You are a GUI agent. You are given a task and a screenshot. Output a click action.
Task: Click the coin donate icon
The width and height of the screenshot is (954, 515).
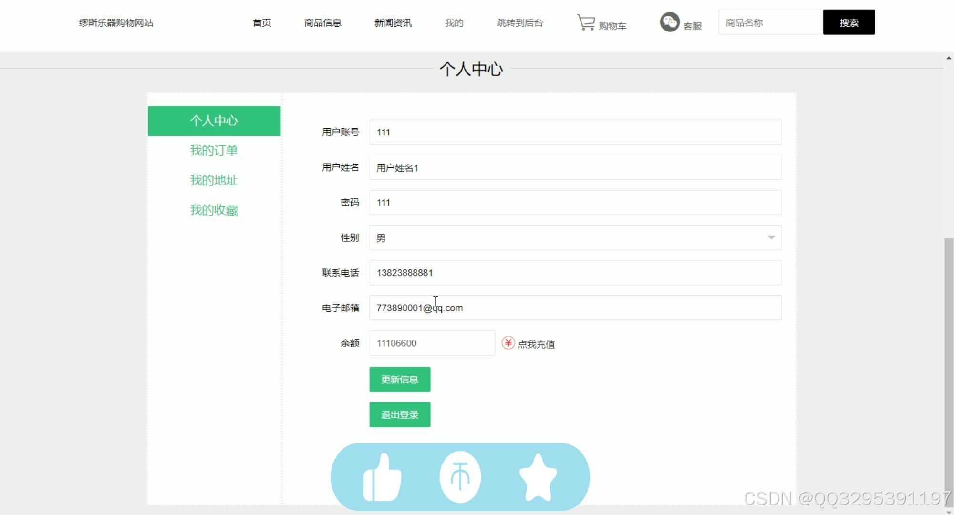(x=460, y=477)
